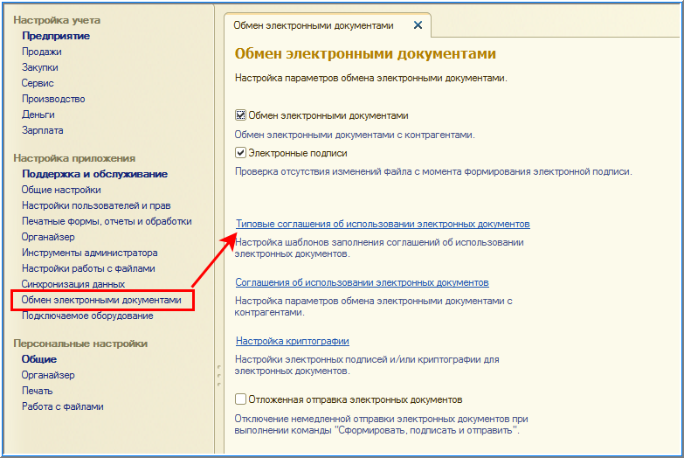
Task: Open Органайзер under Персональные настройки
Action: tap(48, 375)
